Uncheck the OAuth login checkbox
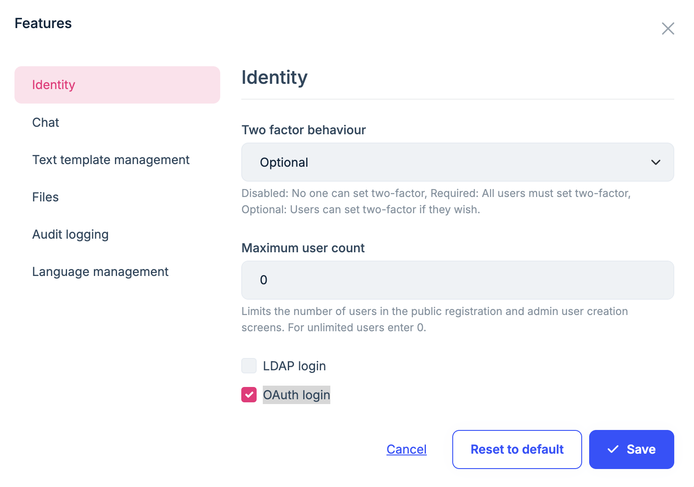 [249, 394]
